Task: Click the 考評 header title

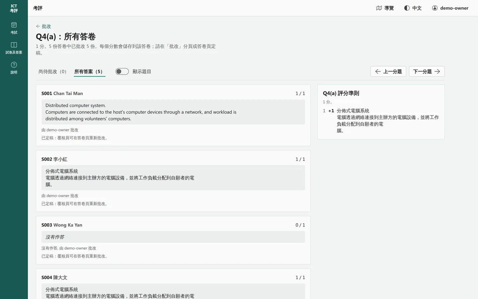Action: click(x=38, y=8)
